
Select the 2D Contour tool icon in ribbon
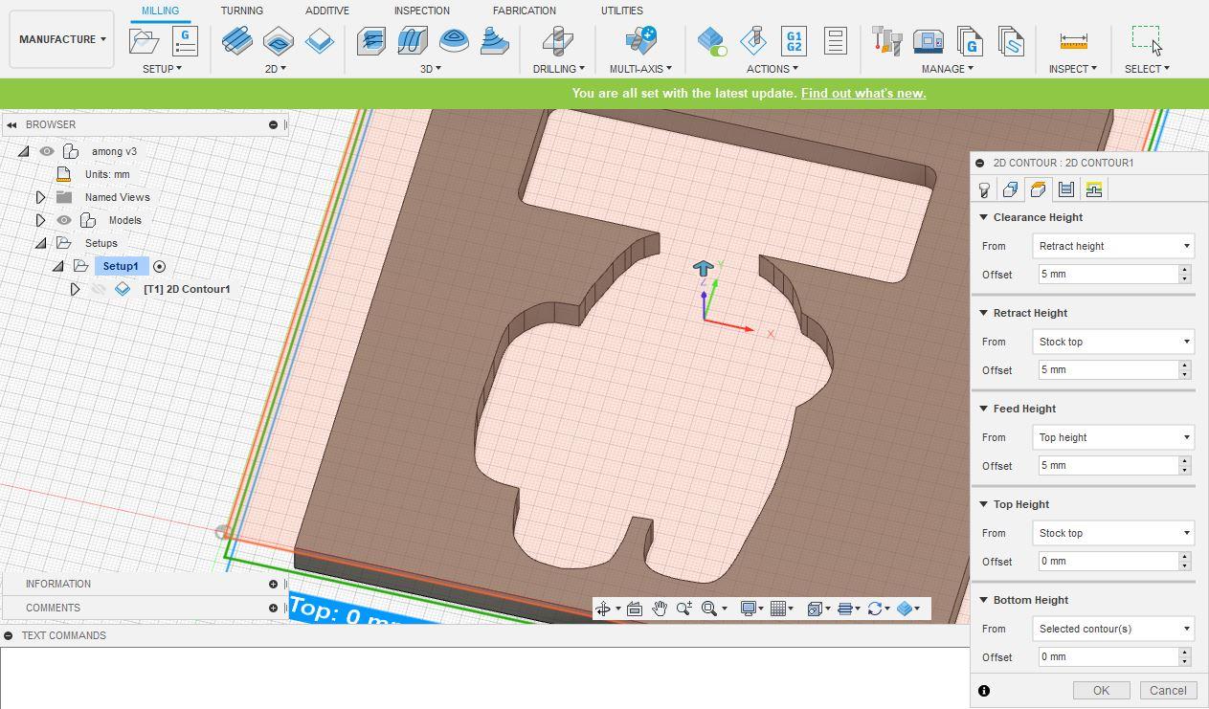click(x=319, y=40)
